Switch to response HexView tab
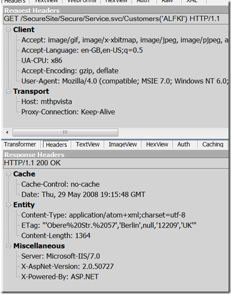231x294 pixels. click(x=157, y=145)
